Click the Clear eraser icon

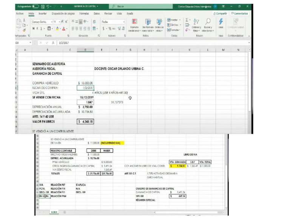point(187,30)
